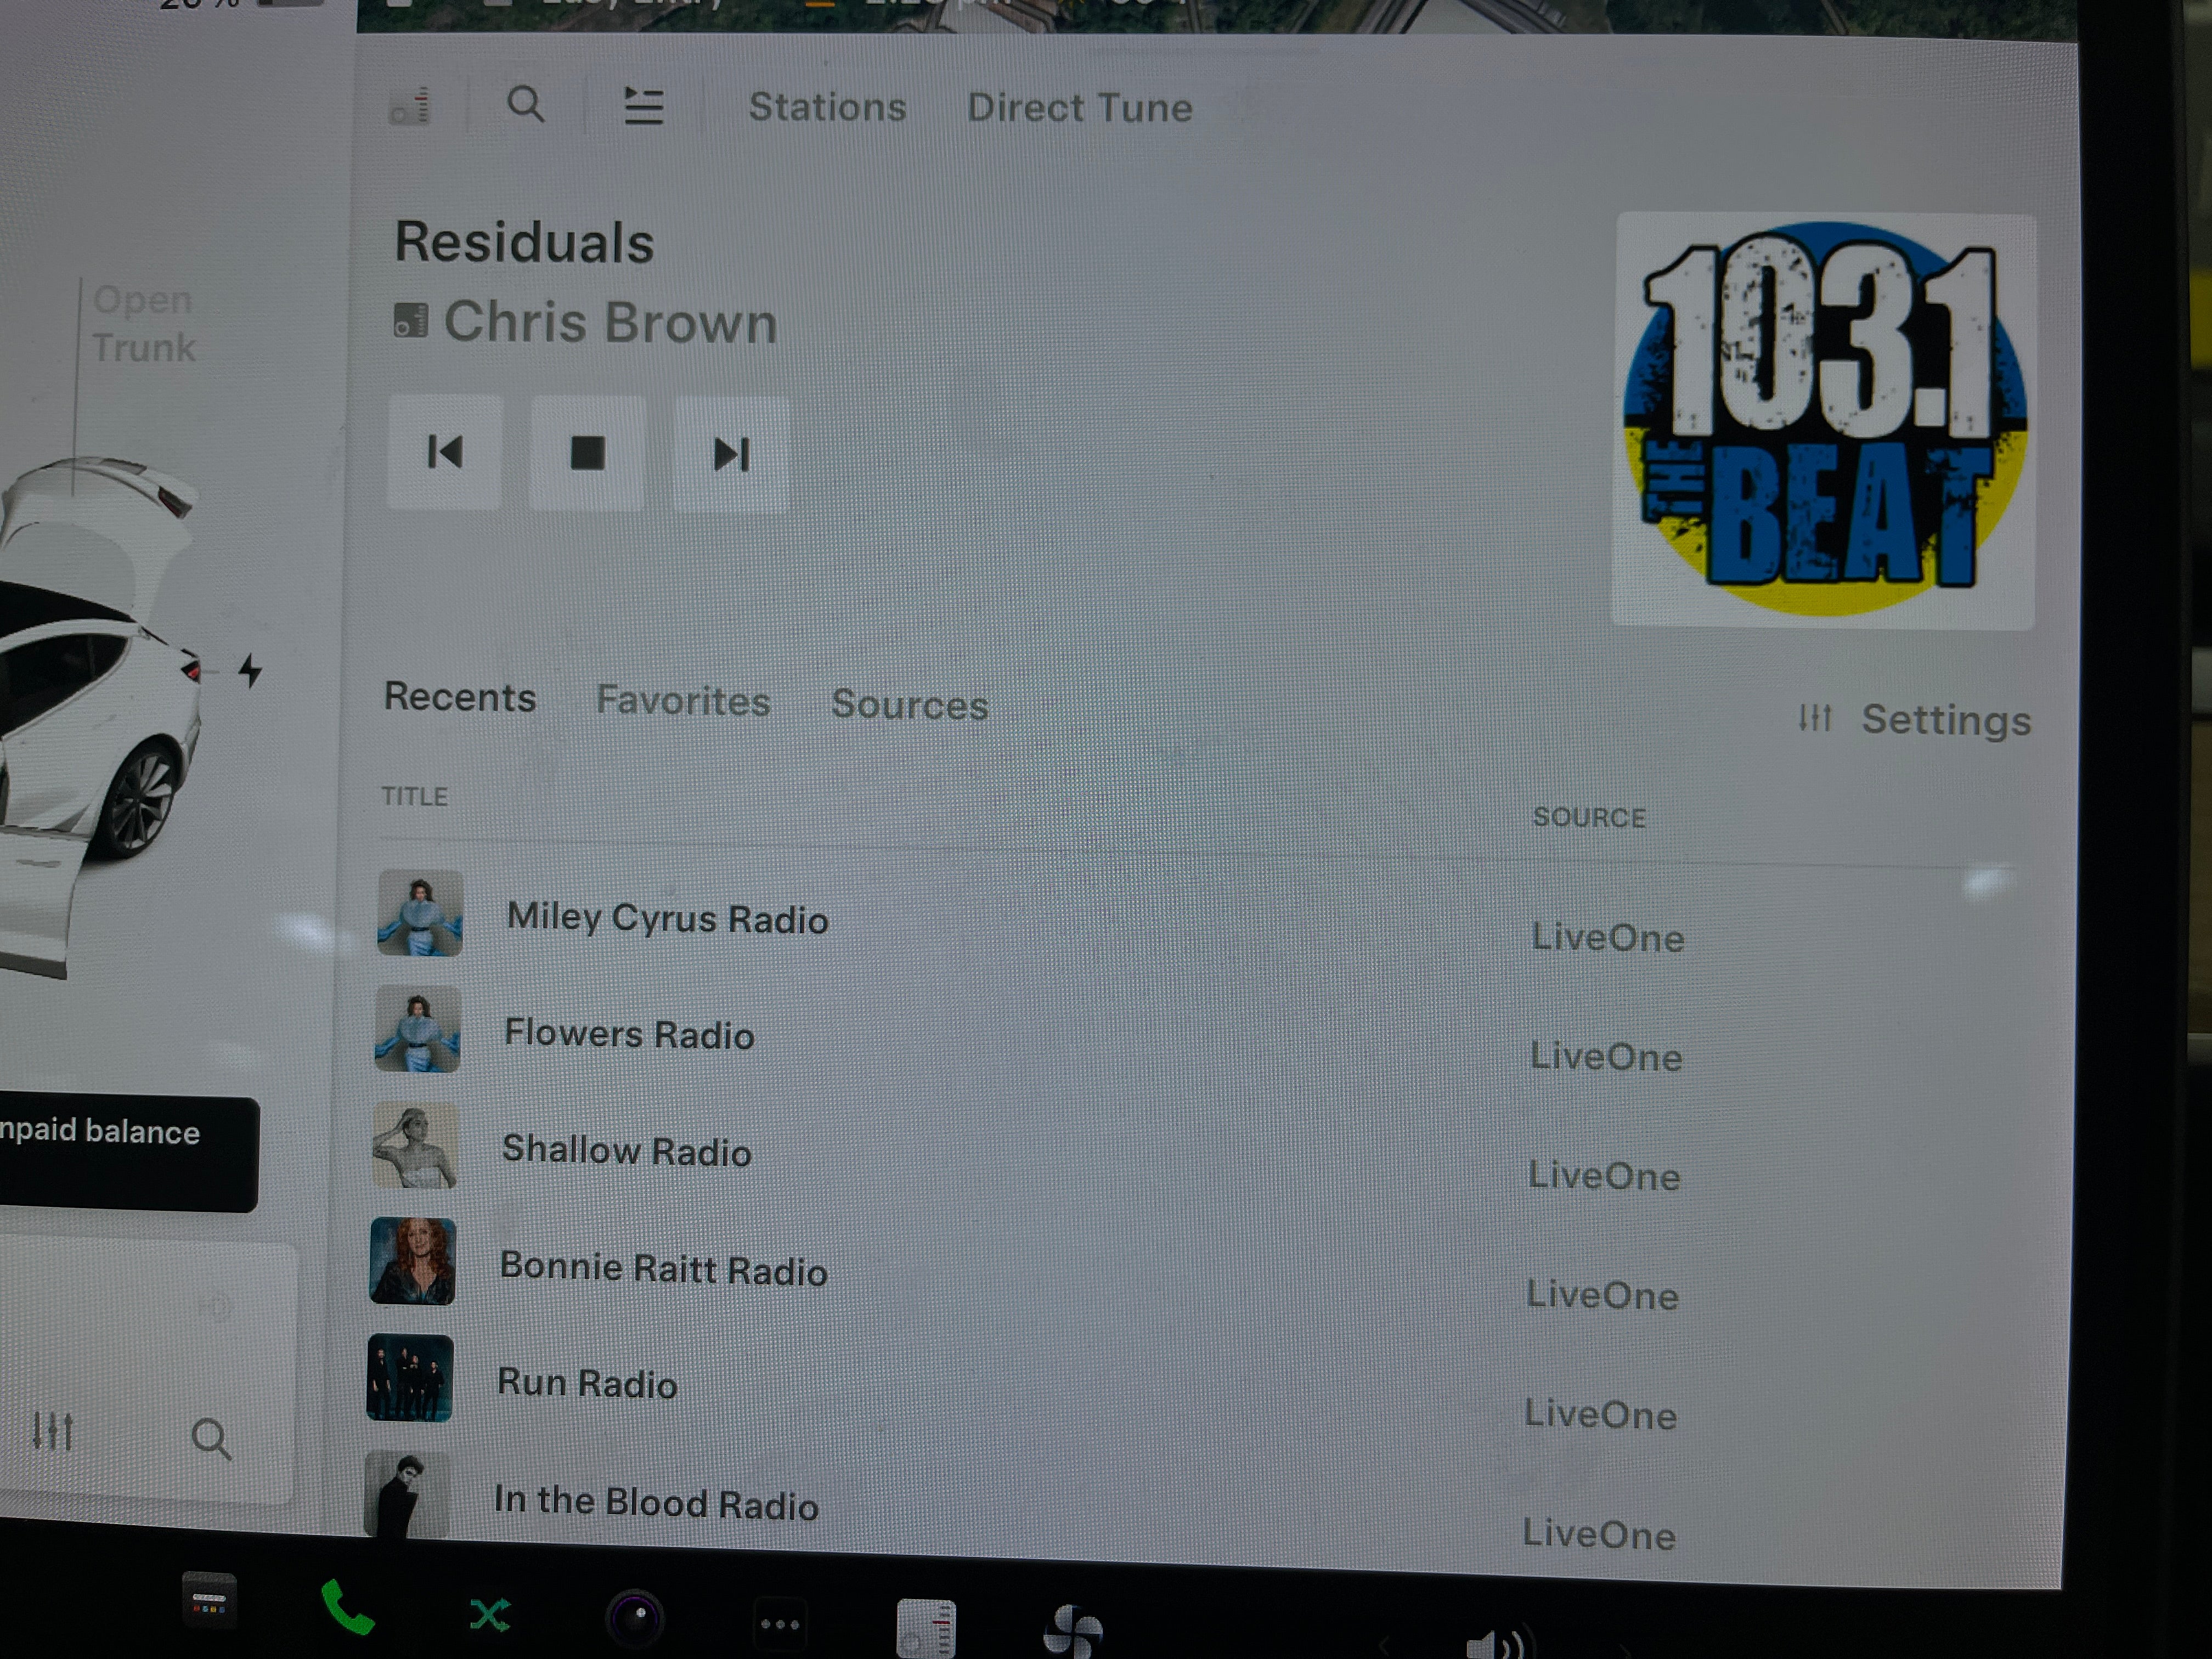Open the dashcam camera app in the dock
The width and height of the screenshot is (2212, 1659).
(x=634, y=1617)
